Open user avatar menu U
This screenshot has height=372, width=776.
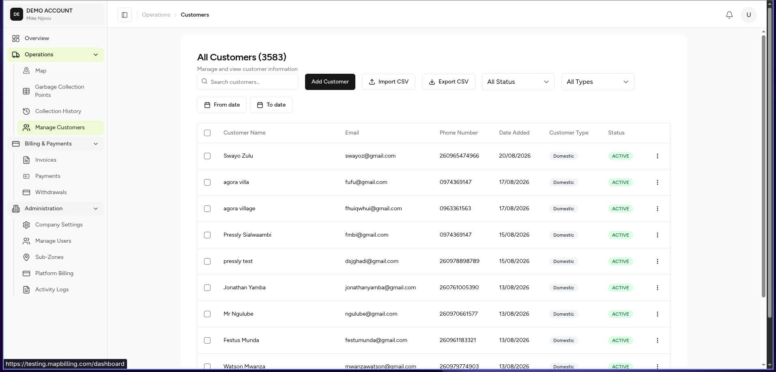point(749,15)
